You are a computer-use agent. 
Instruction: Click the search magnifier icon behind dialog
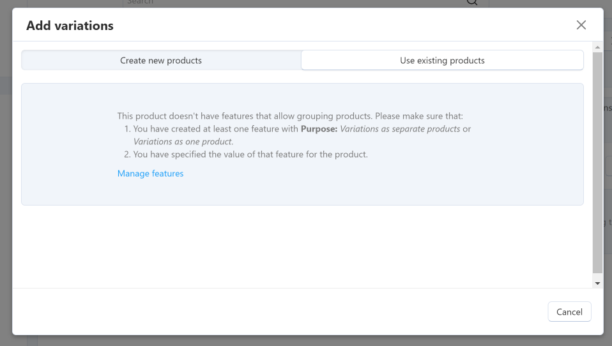click(472, 3)
